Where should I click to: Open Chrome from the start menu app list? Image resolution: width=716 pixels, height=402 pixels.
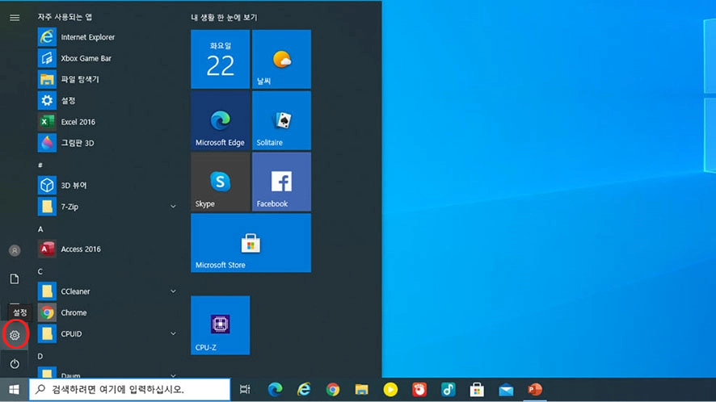tap(107, 312)
